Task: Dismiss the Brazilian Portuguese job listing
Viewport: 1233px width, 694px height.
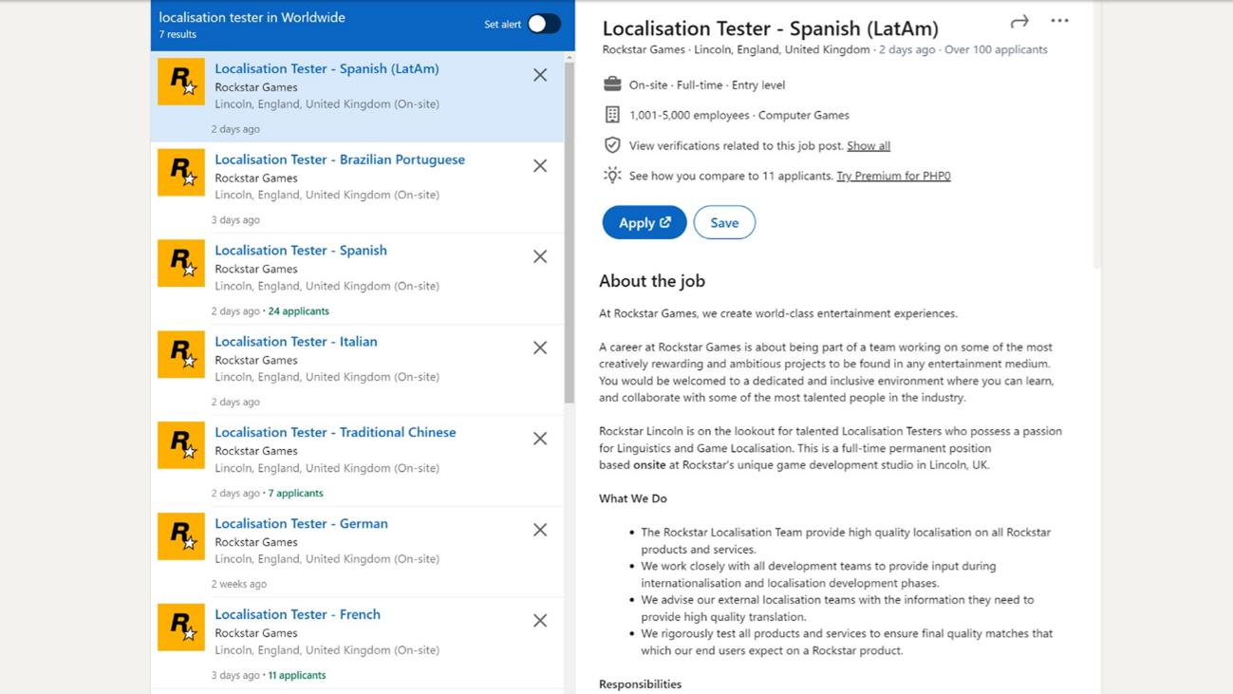Action: [x=540, y=166]
